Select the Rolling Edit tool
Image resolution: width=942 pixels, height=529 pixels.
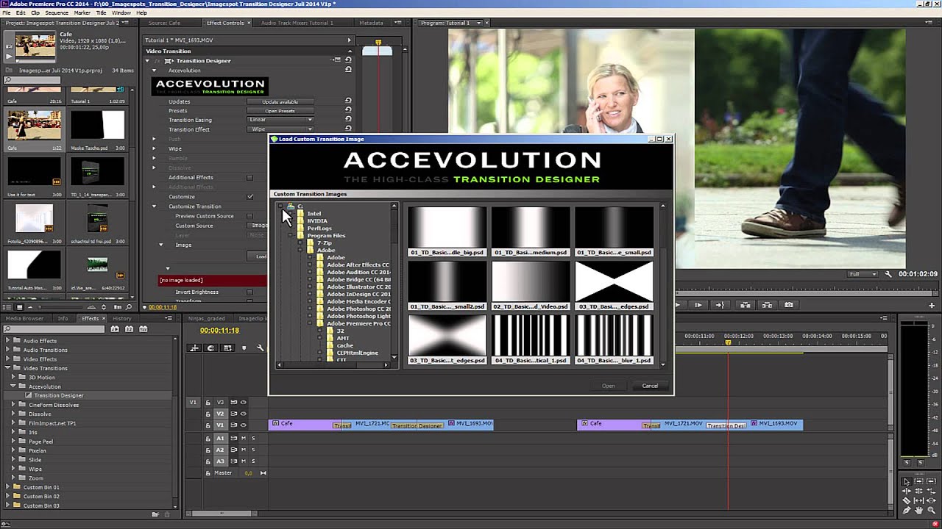918,491
